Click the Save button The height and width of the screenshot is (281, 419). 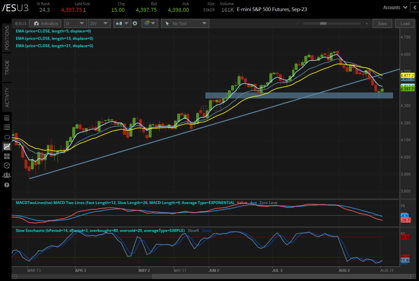pyautogui.click(x=382, y=23)
